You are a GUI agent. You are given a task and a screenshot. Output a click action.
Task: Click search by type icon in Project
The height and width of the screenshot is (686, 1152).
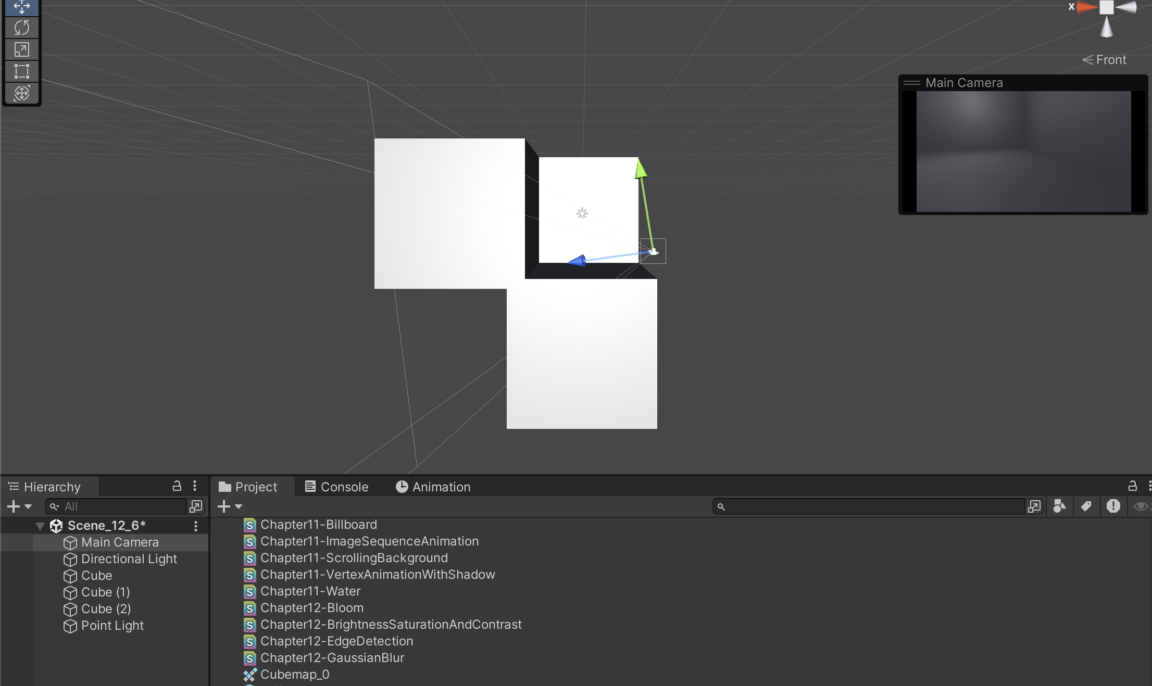[1059, 506]
